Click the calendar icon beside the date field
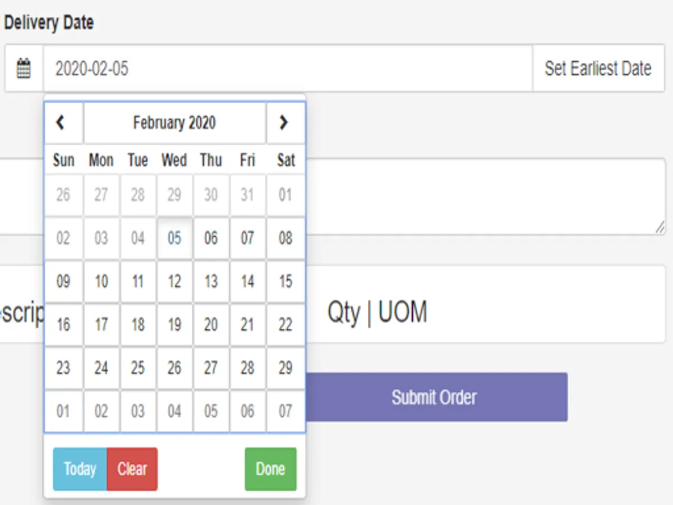Viewport: 673px width, 505px height. [24, 68]
